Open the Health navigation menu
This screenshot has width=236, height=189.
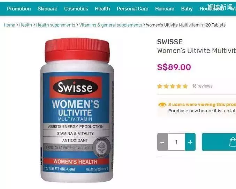102,9
